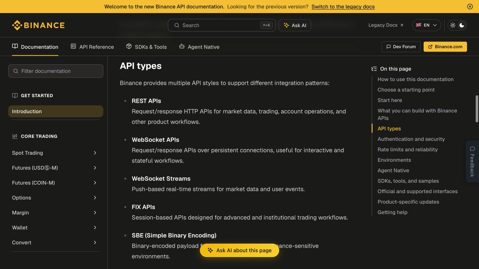Click the Filter documentation field
The width and height of the screenshot is (479, 269).
(56, 71)
